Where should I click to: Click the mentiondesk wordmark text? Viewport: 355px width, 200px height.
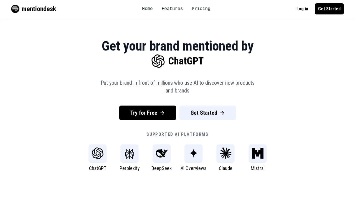39,9
